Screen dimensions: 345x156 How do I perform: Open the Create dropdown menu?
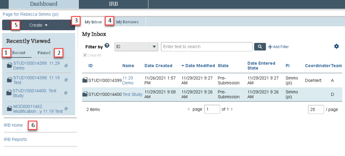tap(39, 25)
